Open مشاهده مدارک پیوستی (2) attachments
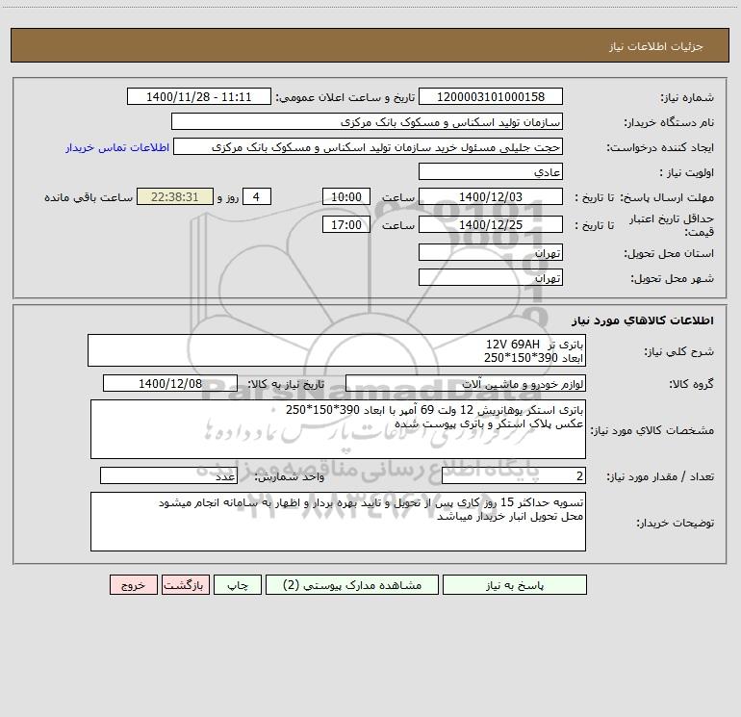The height and width of the screenshot is (717, 741). point(352,584)
